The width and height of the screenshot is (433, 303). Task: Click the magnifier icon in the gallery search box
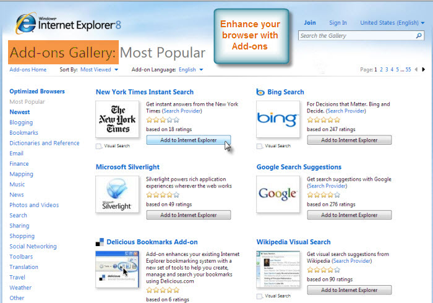(419, 36)
